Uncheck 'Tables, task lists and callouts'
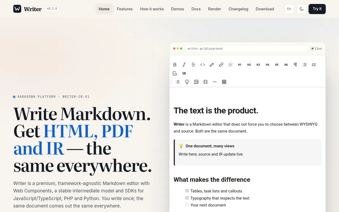 coord(187,191)
